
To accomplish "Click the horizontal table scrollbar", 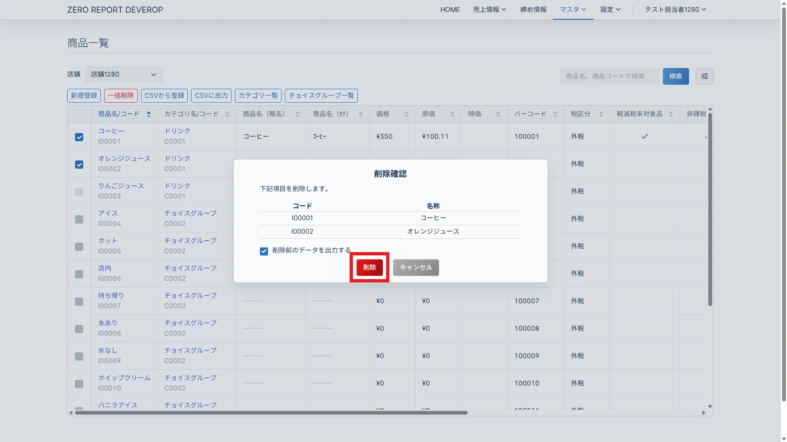I will [271, 413].
